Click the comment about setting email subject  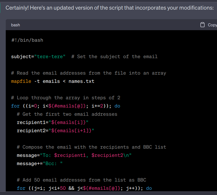[x=114, y=56]
